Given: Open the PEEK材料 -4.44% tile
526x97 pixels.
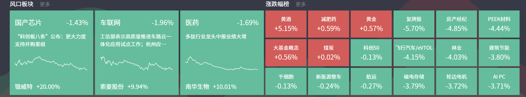Looking at the screenshot, I should (x=499, y=24).
